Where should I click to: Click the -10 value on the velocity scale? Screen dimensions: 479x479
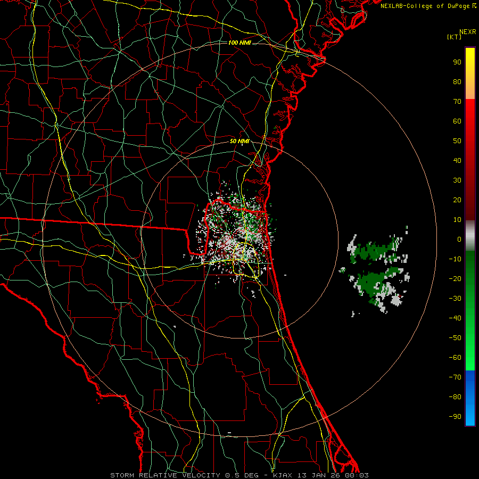tap(455, 259)
